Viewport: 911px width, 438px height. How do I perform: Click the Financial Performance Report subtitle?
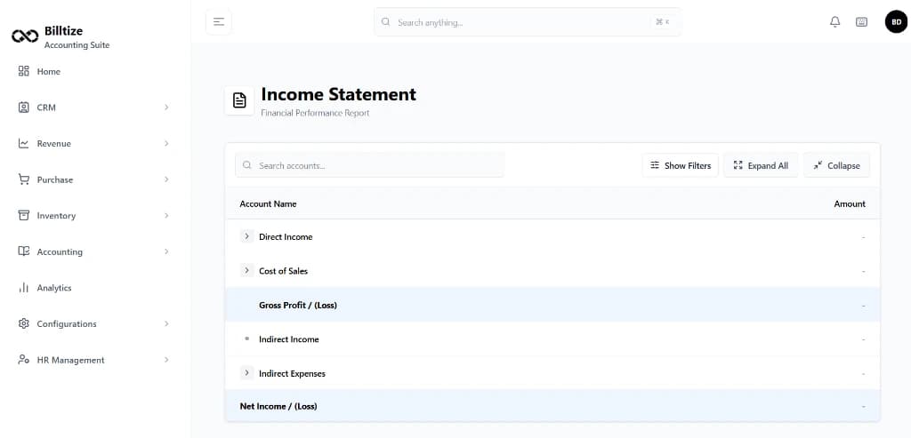(x=315, y=113)
